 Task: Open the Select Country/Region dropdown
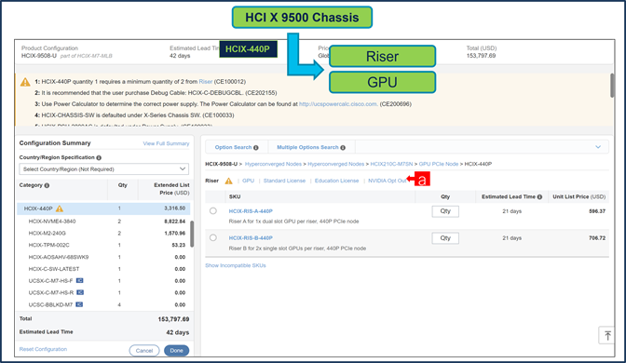[x=103, y=169]
